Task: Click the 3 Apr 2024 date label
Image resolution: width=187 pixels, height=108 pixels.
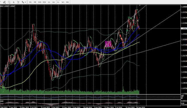Action: click(x=98, y=107)
